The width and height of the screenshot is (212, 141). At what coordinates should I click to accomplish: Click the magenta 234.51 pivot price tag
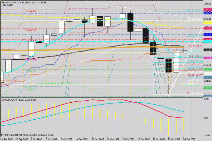(x=208, y=58)
